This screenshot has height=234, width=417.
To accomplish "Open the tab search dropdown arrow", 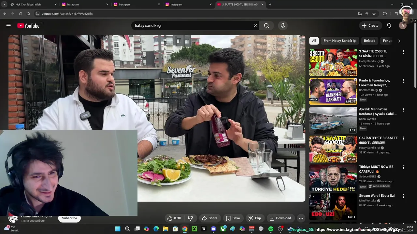I will [x=4, y=4].
